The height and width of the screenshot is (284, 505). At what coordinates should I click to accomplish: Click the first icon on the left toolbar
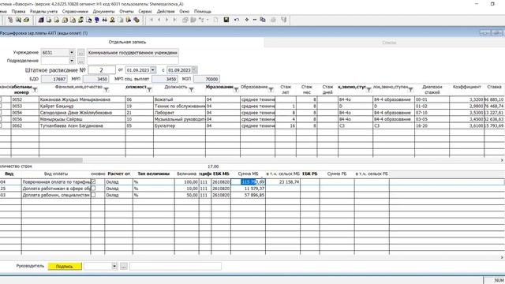[10, 20]
